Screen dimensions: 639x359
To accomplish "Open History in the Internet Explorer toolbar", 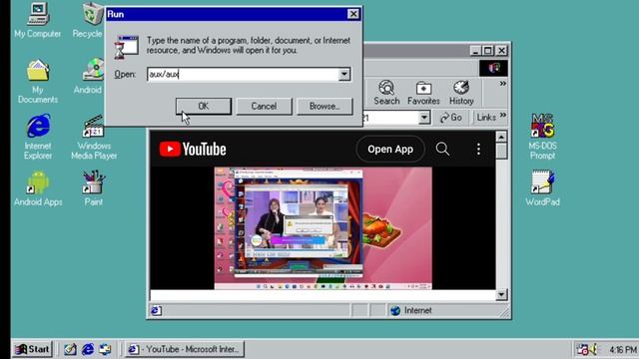I will [461, 93].
